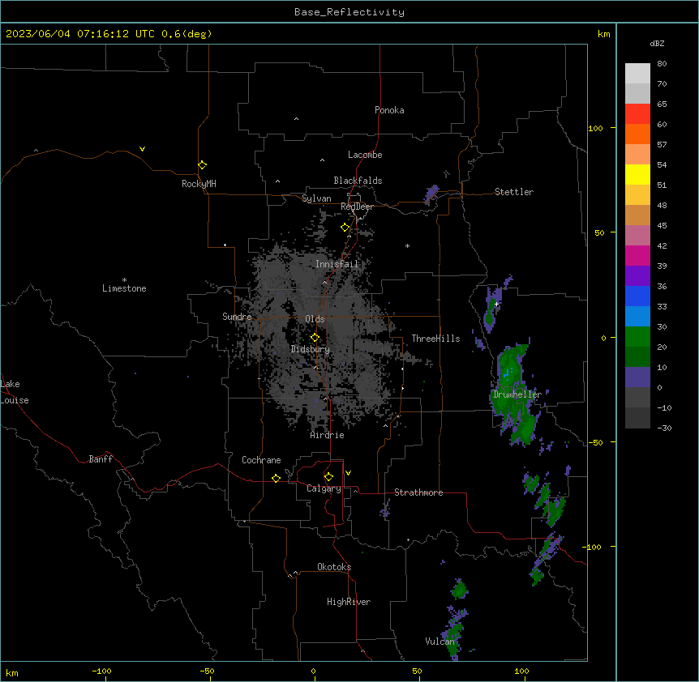Click the dBZ legend heading
The width and height of the screenshot is (699, 682).
657,43
